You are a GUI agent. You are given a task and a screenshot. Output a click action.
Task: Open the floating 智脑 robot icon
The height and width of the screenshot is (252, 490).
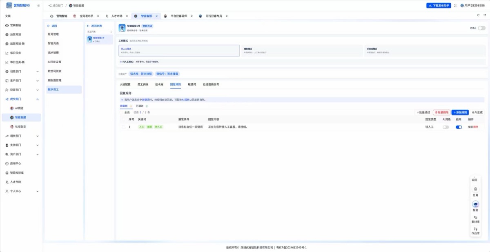(x=475, y=204)
